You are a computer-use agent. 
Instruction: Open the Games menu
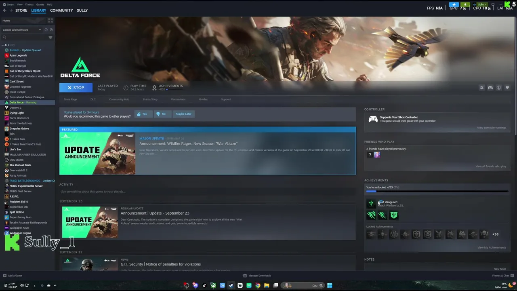(40, 4)
